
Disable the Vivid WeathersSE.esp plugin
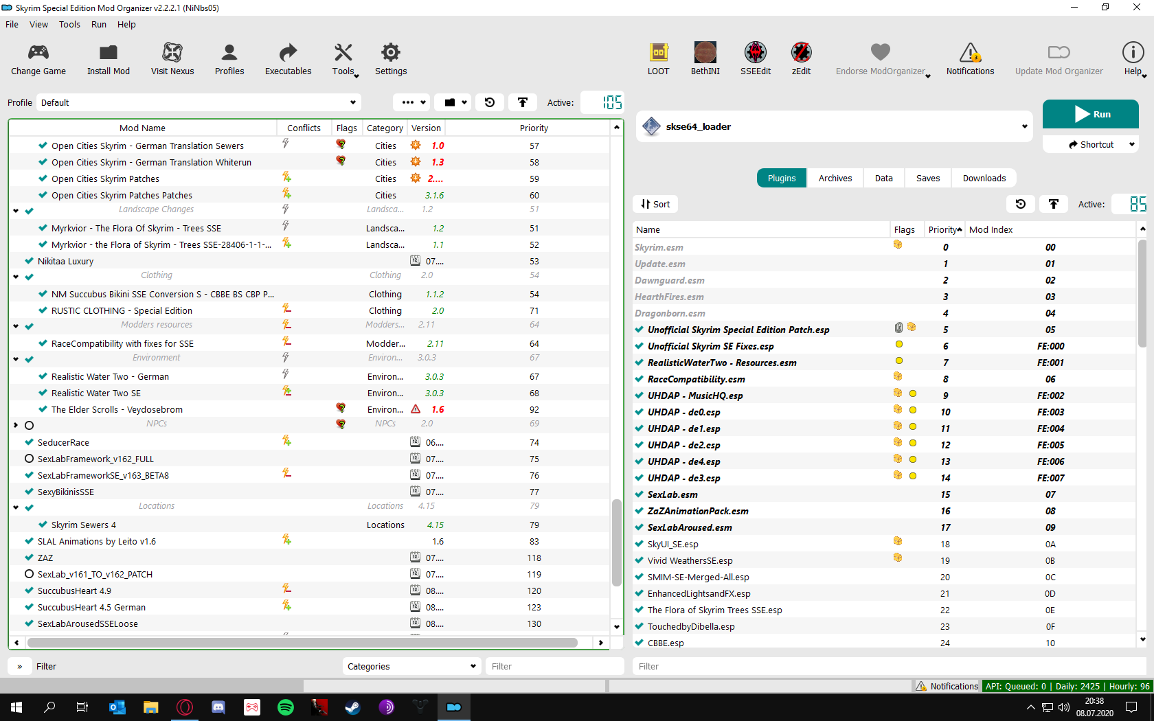pos(640,560)
